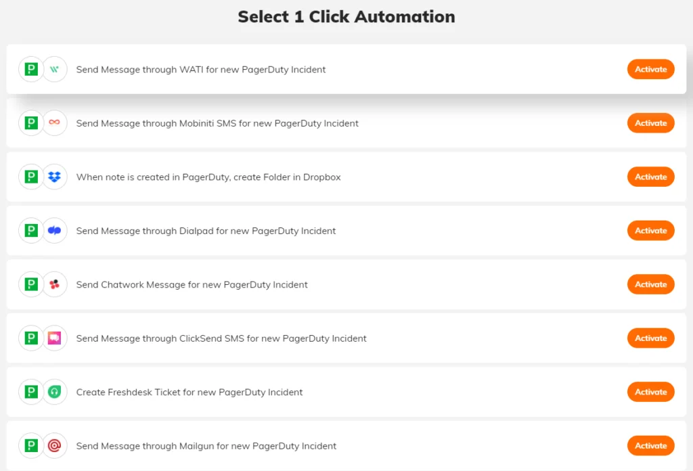The height and width of the screenshot is (471, 693).
Task: Click the Freshdesk headset icon
Action: [x=53, y=391]
